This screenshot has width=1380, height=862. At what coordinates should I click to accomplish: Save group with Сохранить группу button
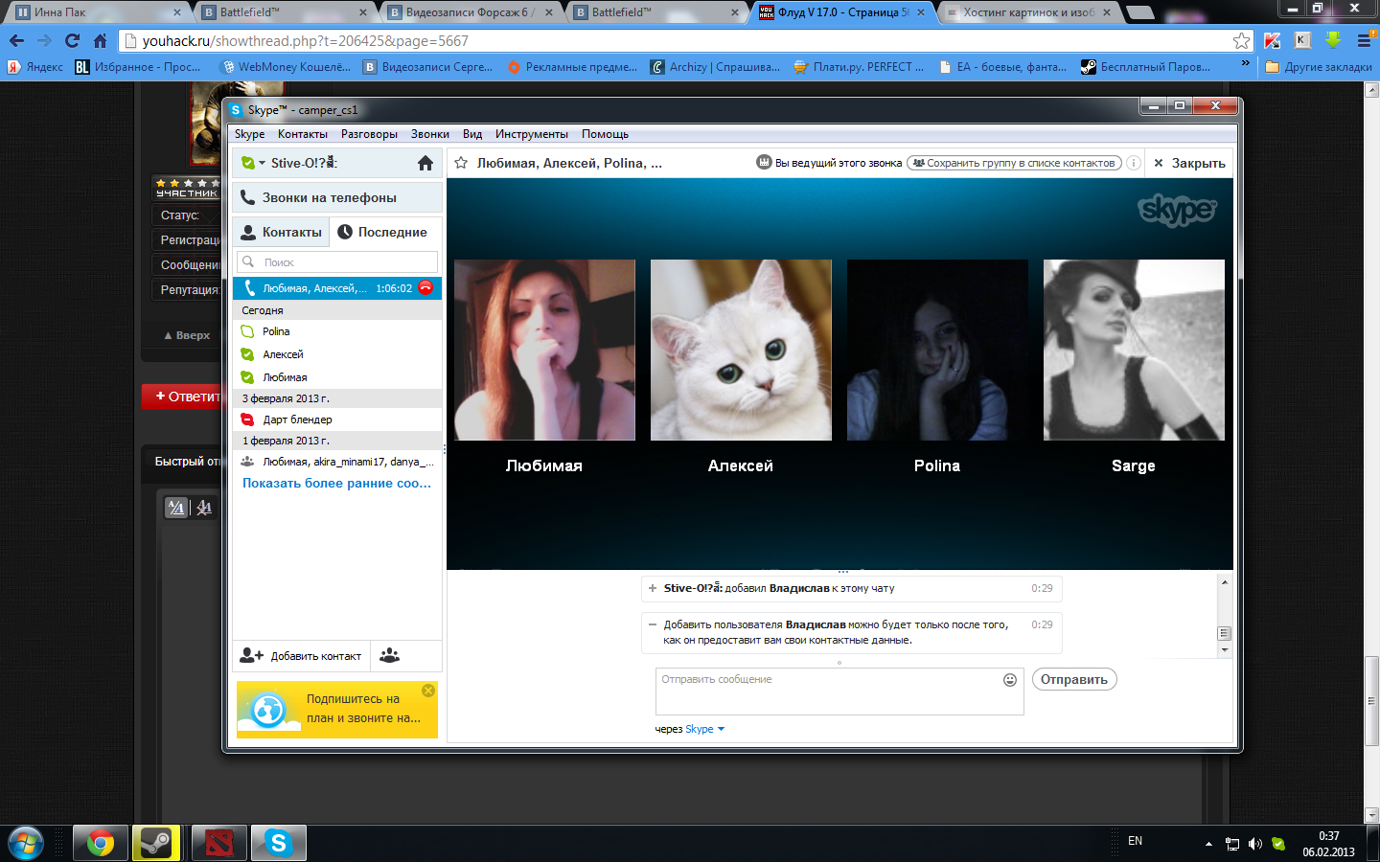(x=1014, y=163)
